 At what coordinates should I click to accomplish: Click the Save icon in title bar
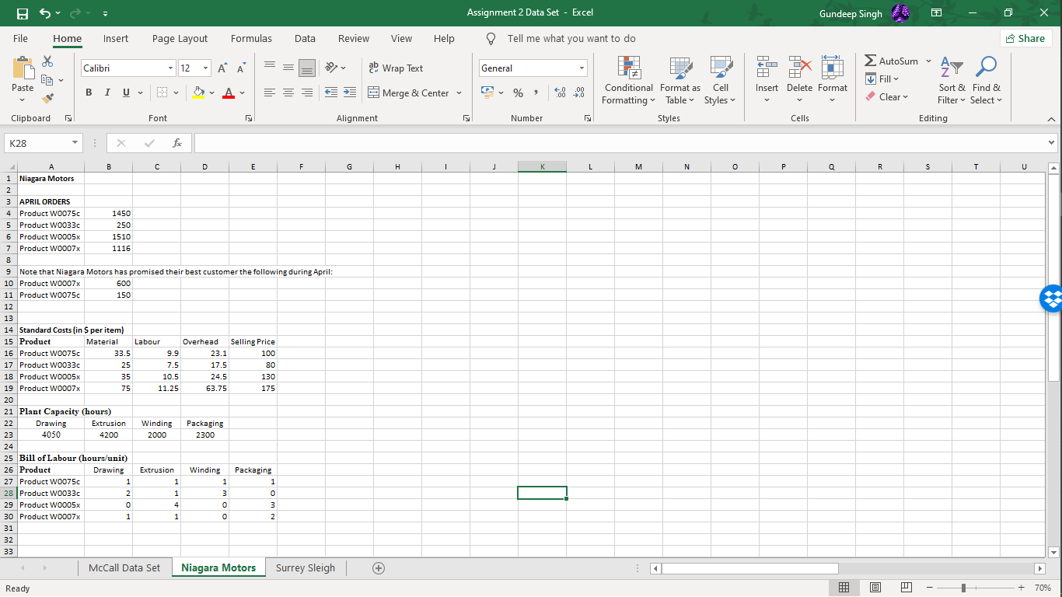(x=23, y=13)
